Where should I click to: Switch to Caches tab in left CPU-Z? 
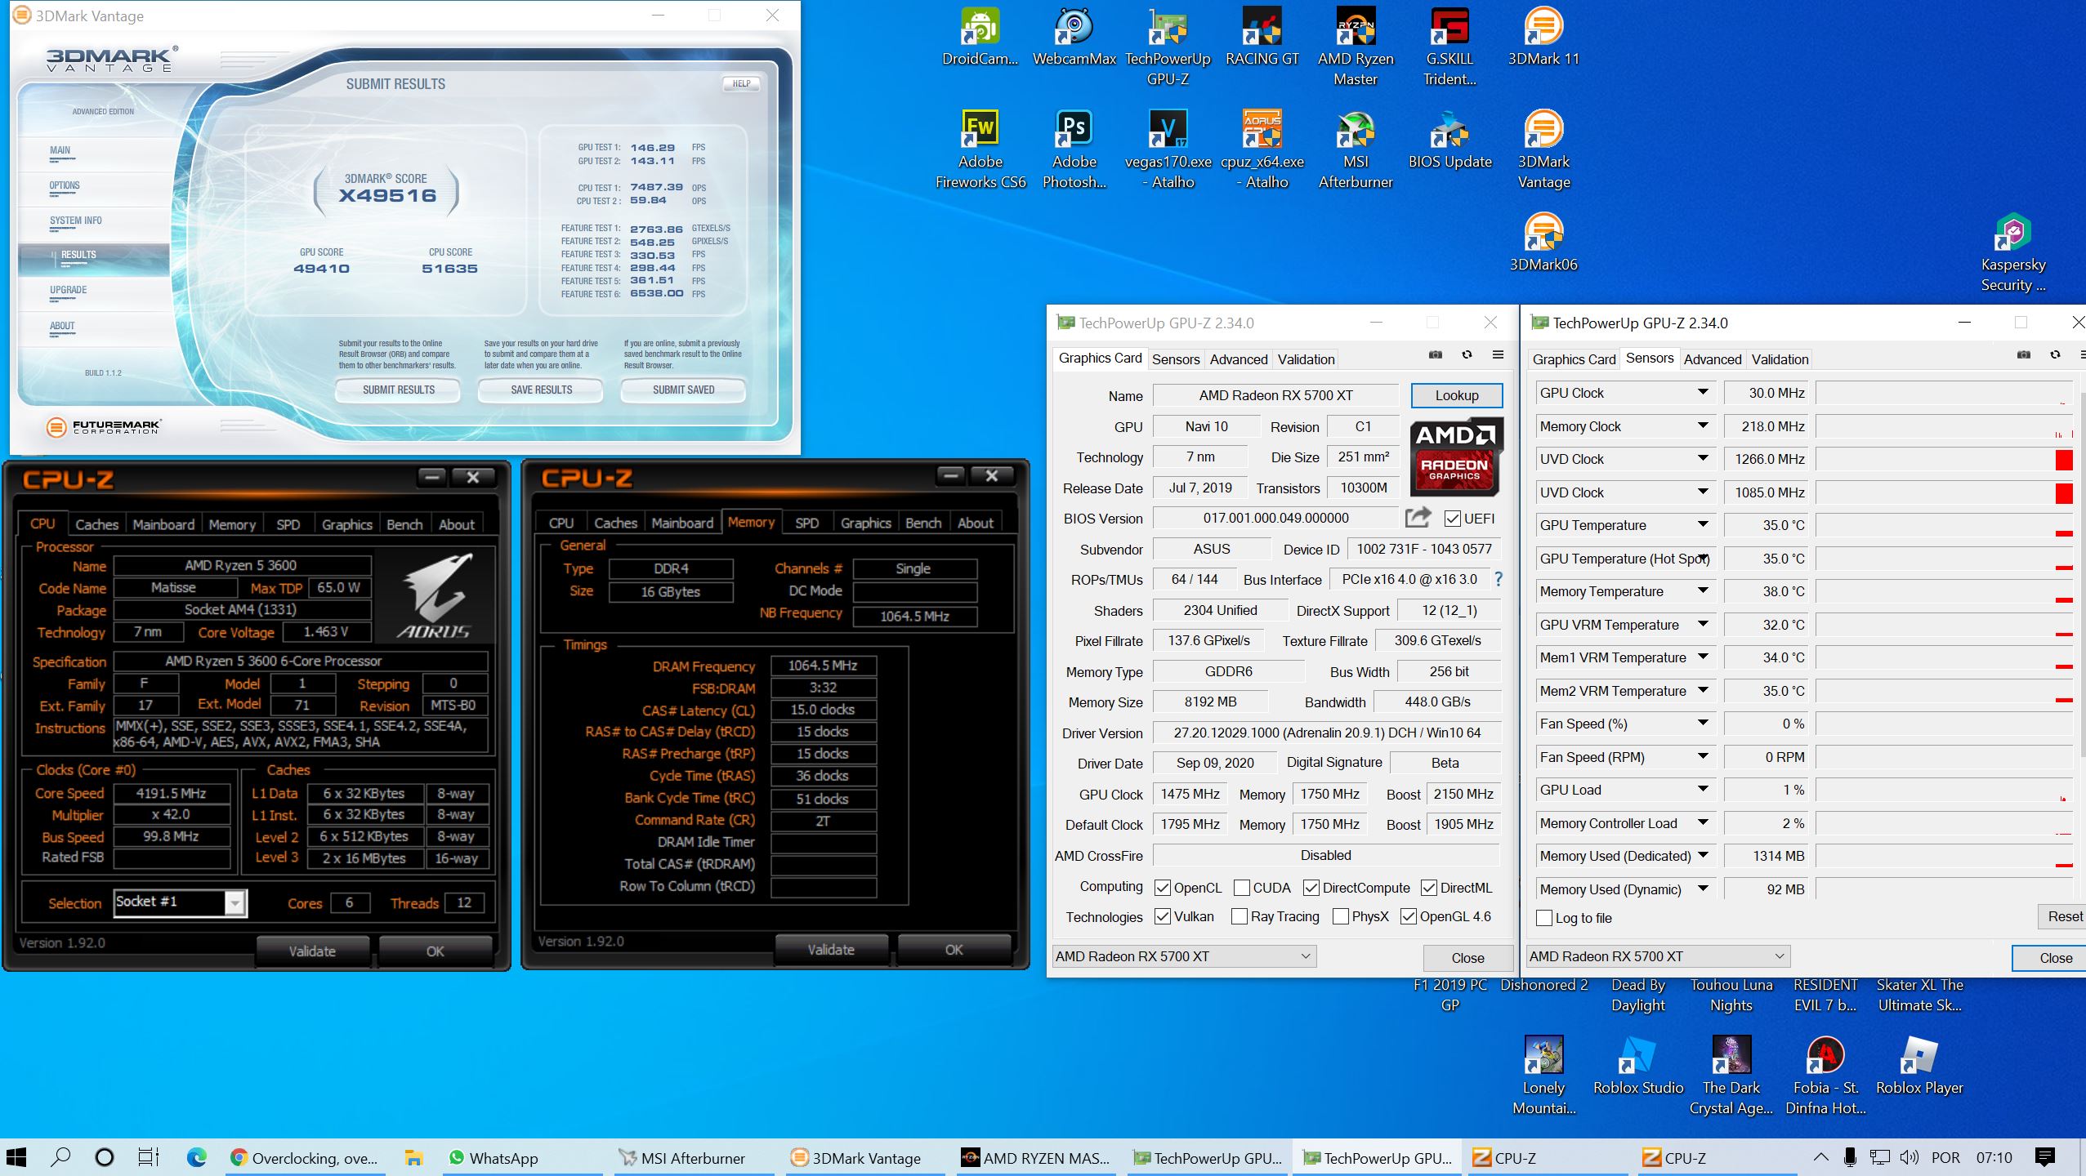[96, 524]
